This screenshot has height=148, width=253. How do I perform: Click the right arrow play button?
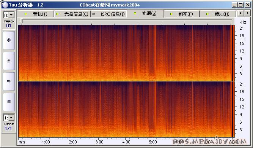click(x=9, y=81)
